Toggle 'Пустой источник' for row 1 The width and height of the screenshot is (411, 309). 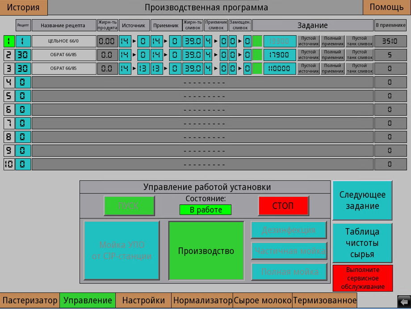pos(309,42)
